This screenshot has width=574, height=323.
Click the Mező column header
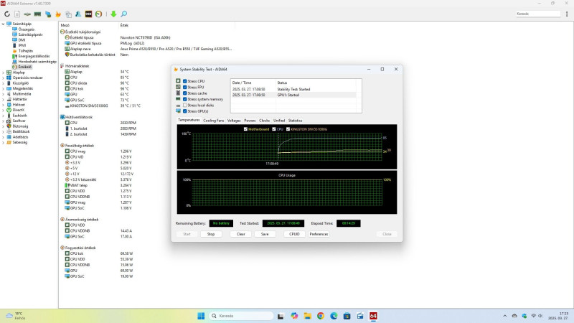pyautogui.click(x=65, y=25)
